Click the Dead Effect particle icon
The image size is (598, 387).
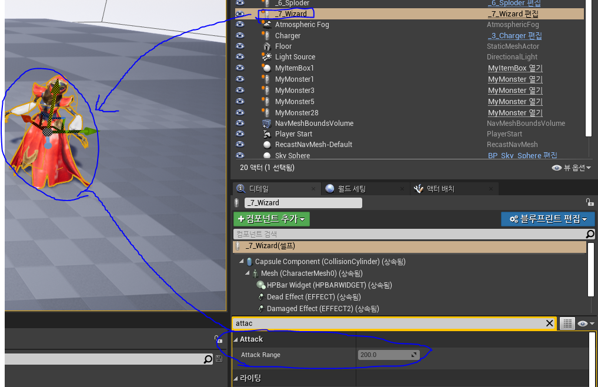[261, 297]
